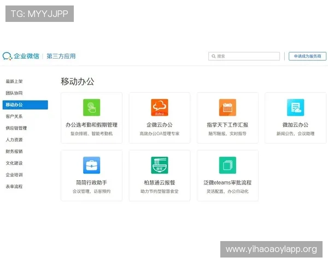Click the search magnifier icon
This screenshot has width=328, height=263.
[214, 56]
